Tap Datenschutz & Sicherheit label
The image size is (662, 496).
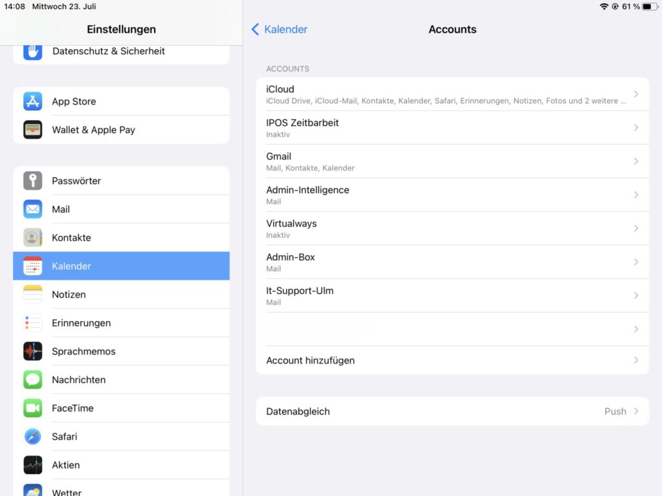pos(109,51)
